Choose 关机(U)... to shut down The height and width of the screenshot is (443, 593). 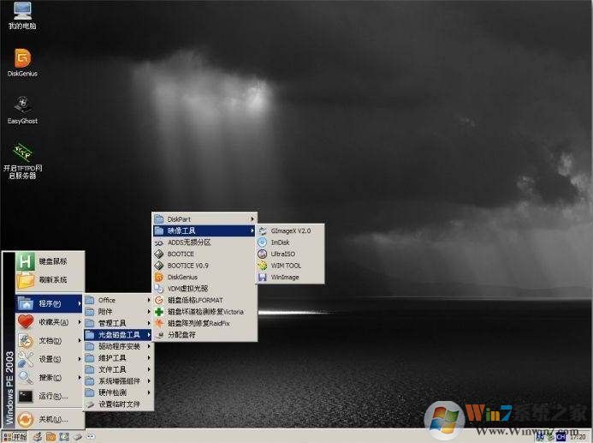[50, 419]
